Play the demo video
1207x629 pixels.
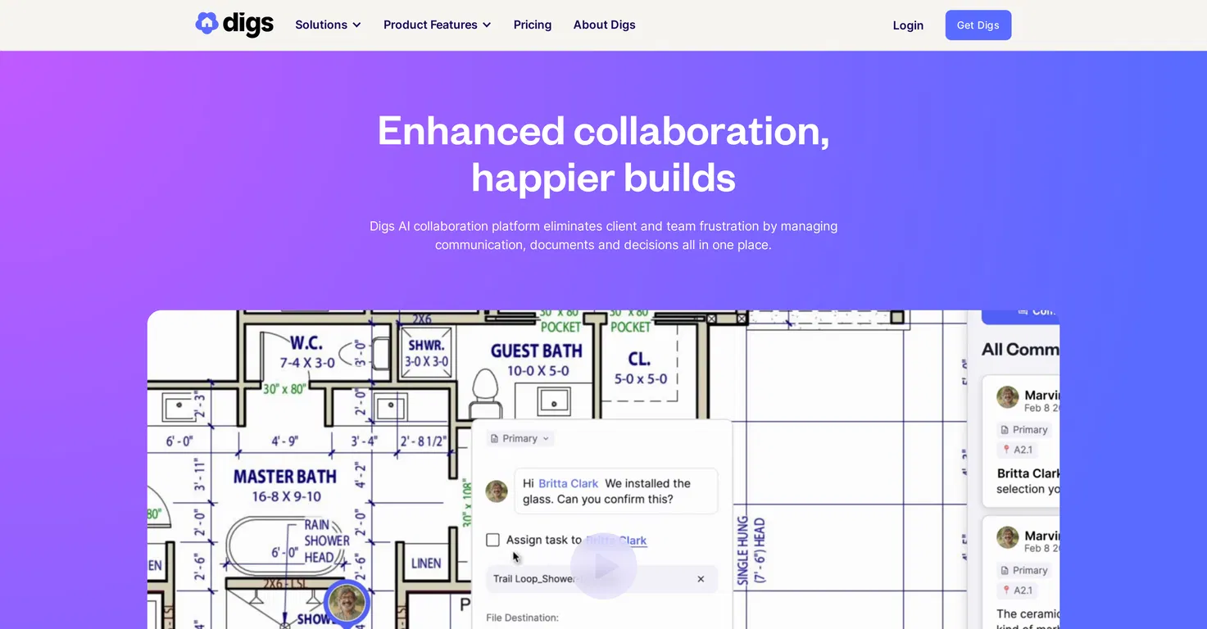pos(604,566)
